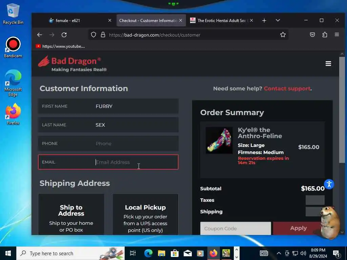Click the First Name input field
Viewport: 347px width, 260px height.
[x=108, y=106]
